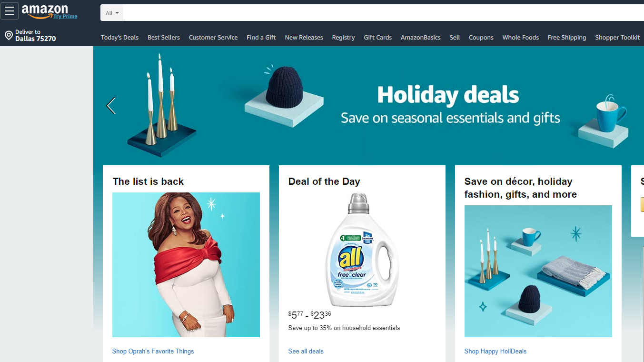Open Today's Deals in navigation bar
644x362 pixels.
coord(119,38)
